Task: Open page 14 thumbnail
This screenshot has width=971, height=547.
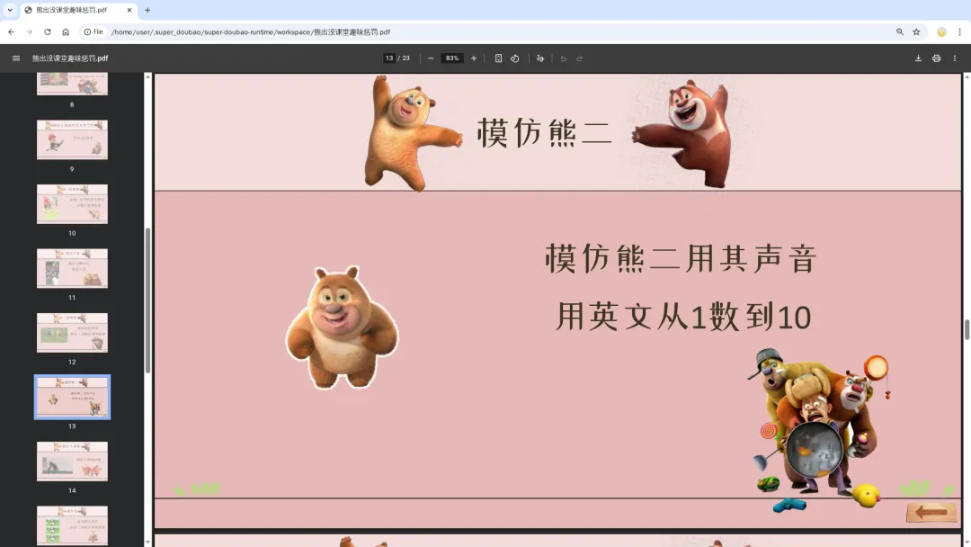Action: pos(72,462)
